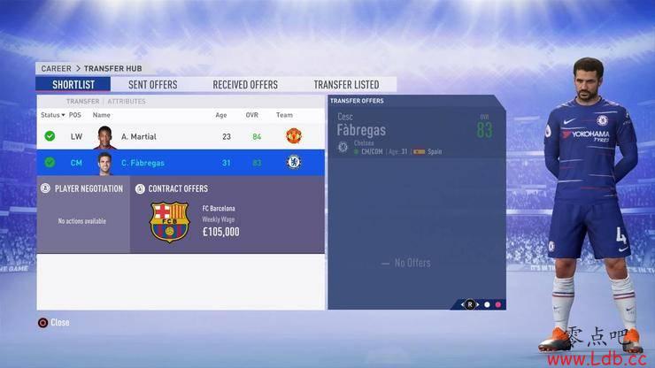
Task: Click the Player Negotiation icon
Action: point(45,188)
